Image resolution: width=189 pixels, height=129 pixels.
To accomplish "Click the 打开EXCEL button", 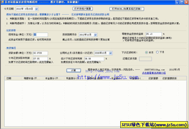I will [x=127, y=9].
